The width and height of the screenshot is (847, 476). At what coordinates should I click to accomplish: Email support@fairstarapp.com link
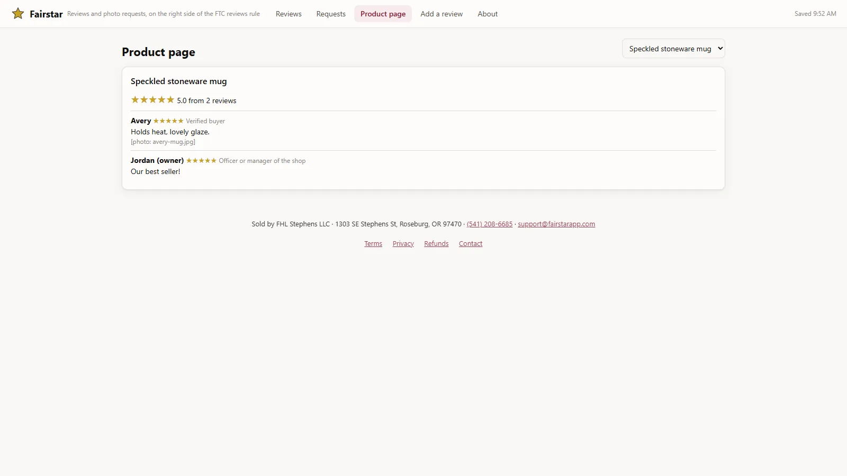click(556, 224)
